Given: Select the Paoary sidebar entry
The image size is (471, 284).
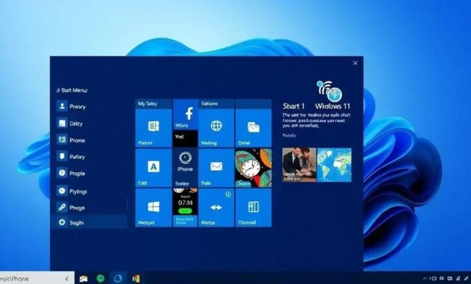Looking at the screenshot, I should pos(89,106).
